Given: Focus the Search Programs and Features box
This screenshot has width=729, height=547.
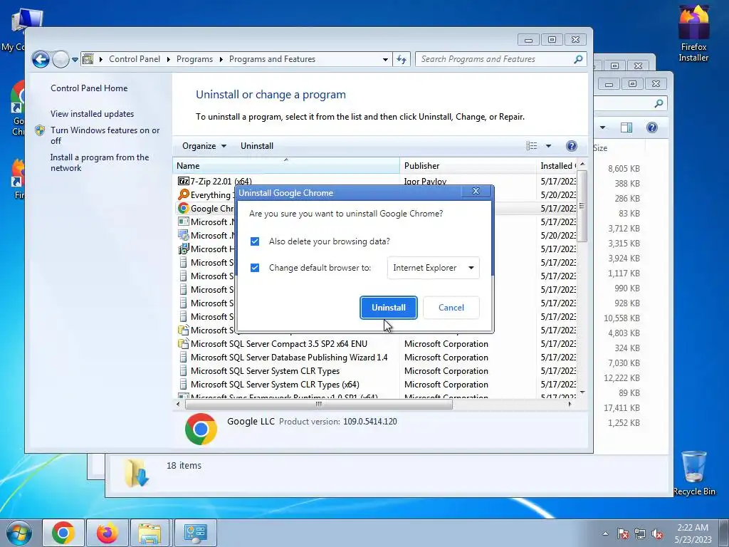Looking at the screenshot, I should point(501,59).
